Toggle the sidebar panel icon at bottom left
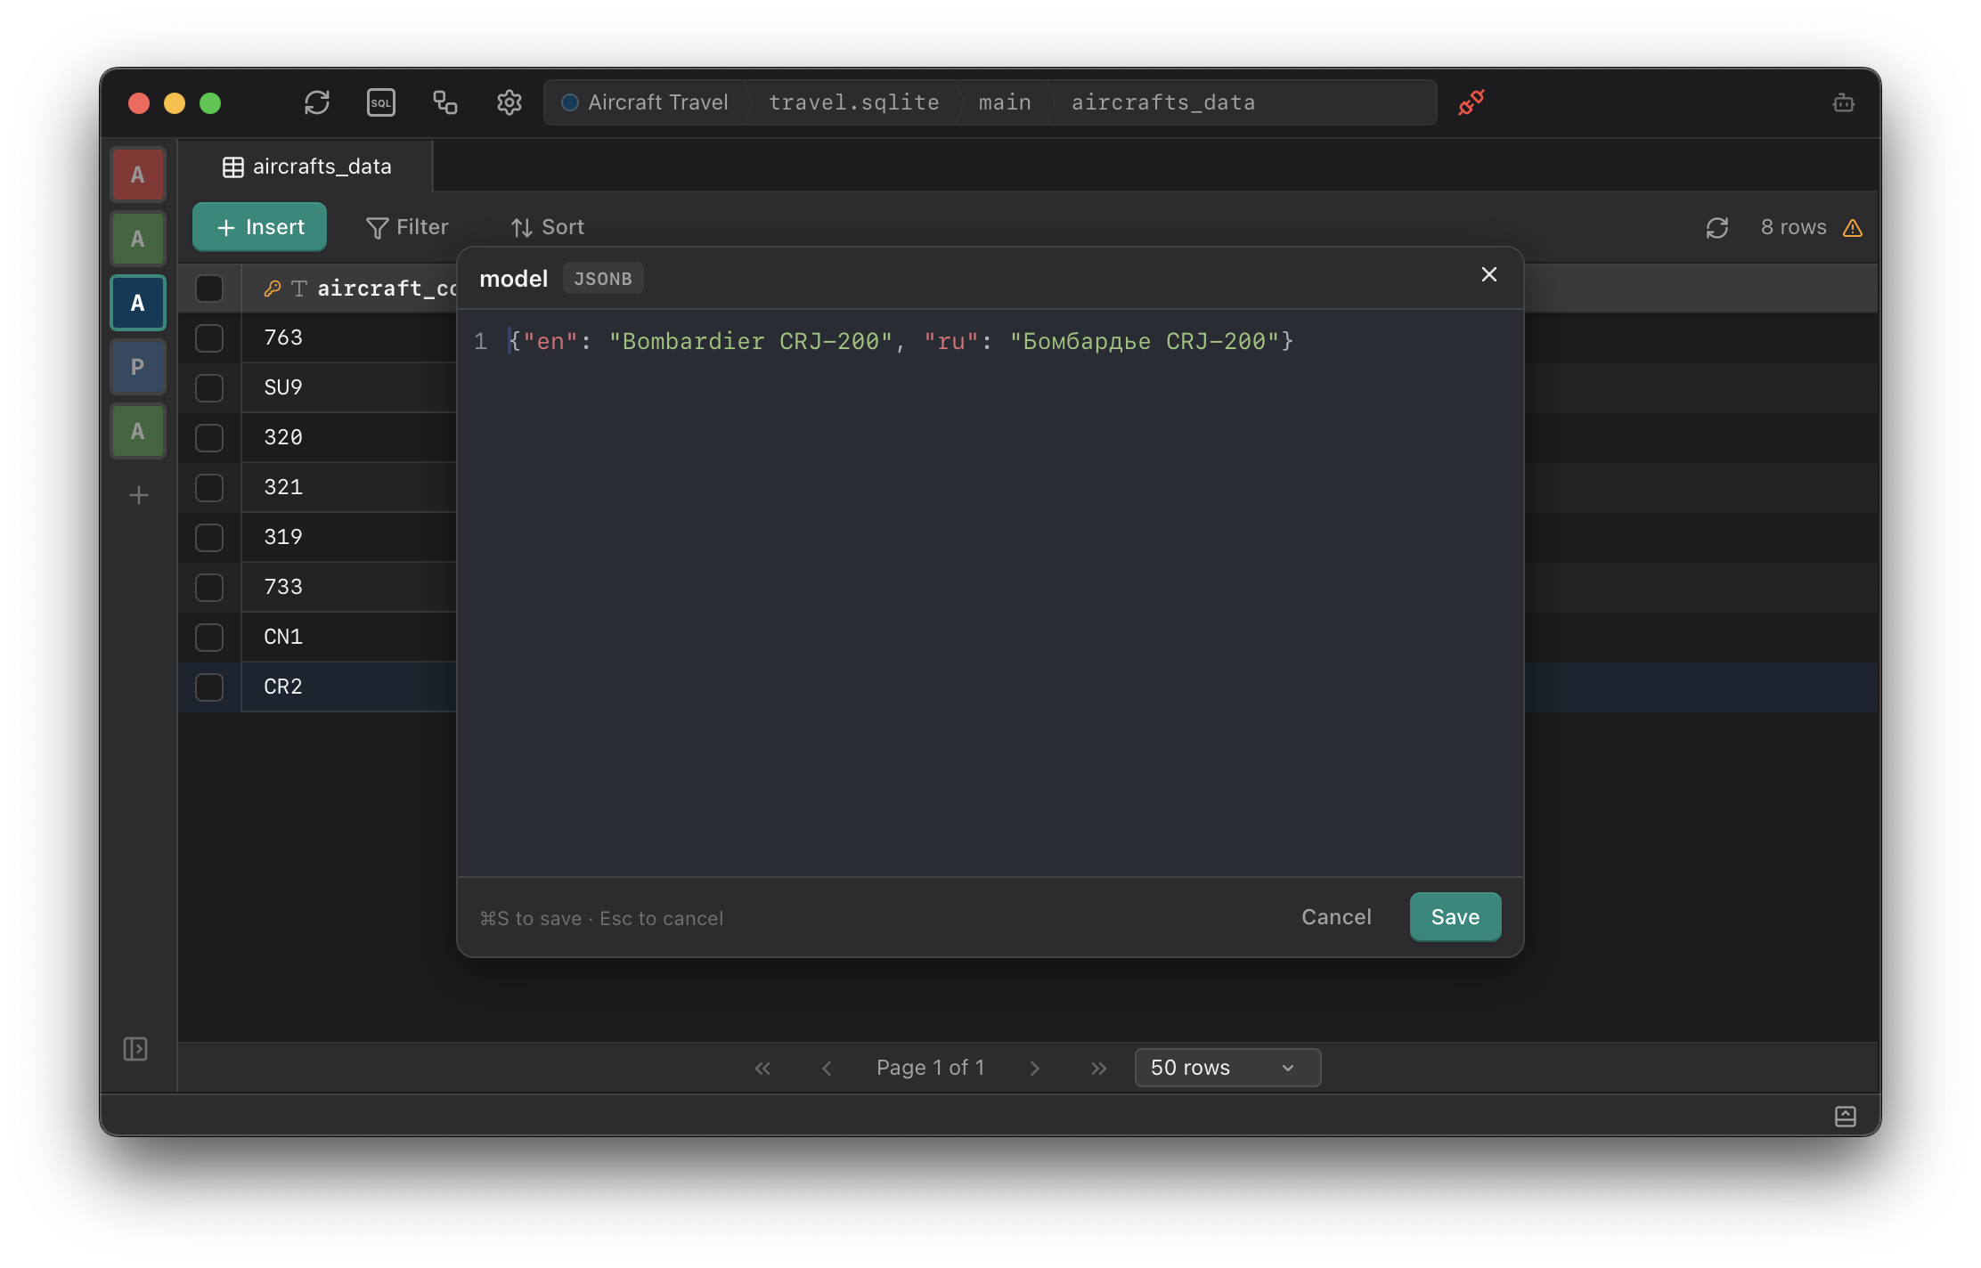The height and width of the screenshot is (1268, 1981). pos(135,1049)
